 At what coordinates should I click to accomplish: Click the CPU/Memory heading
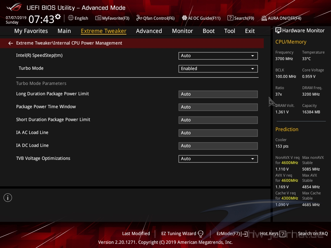(x=291, y=42)
